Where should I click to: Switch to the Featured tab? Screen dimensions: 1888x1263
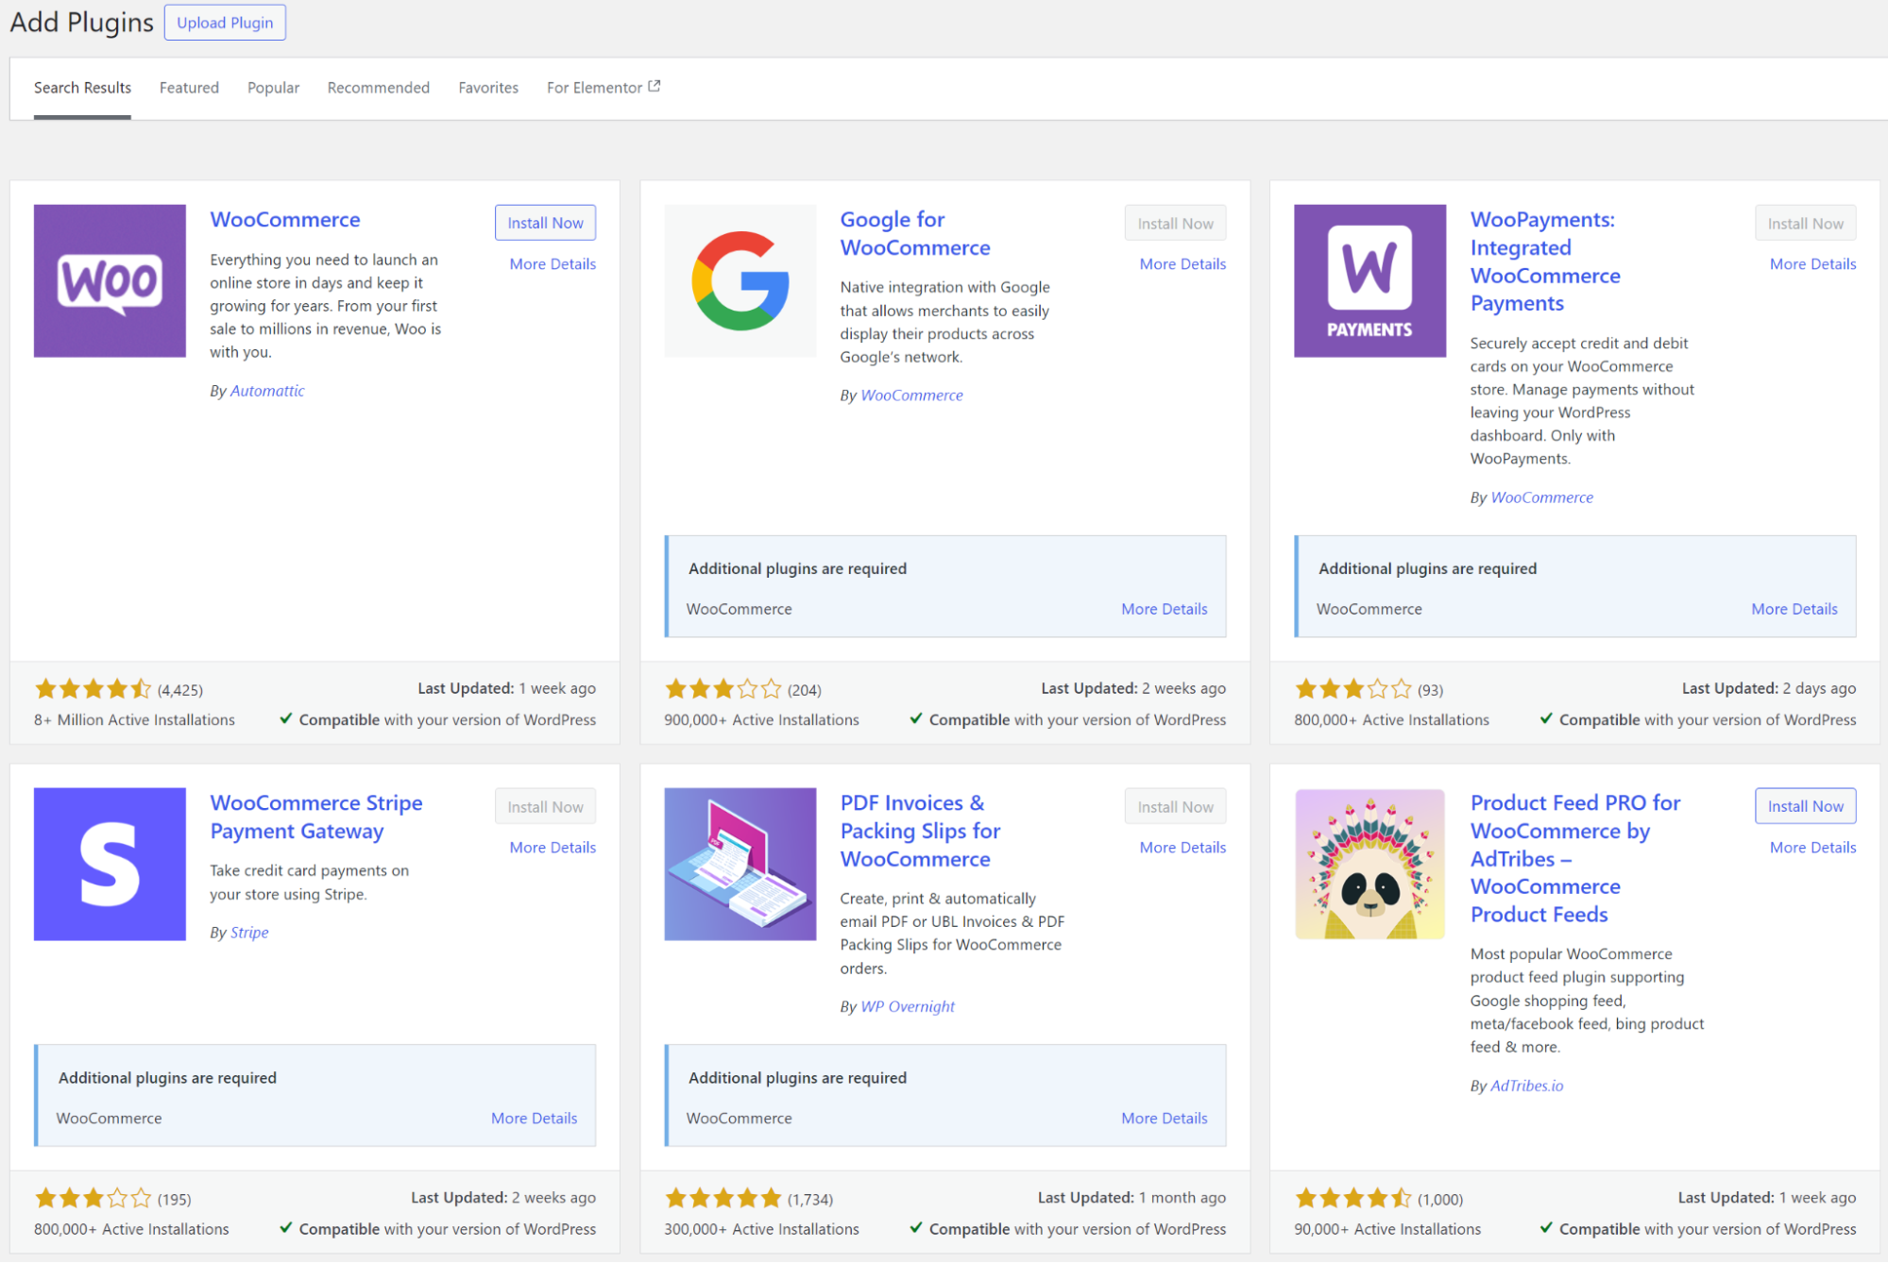click(189, 88)
